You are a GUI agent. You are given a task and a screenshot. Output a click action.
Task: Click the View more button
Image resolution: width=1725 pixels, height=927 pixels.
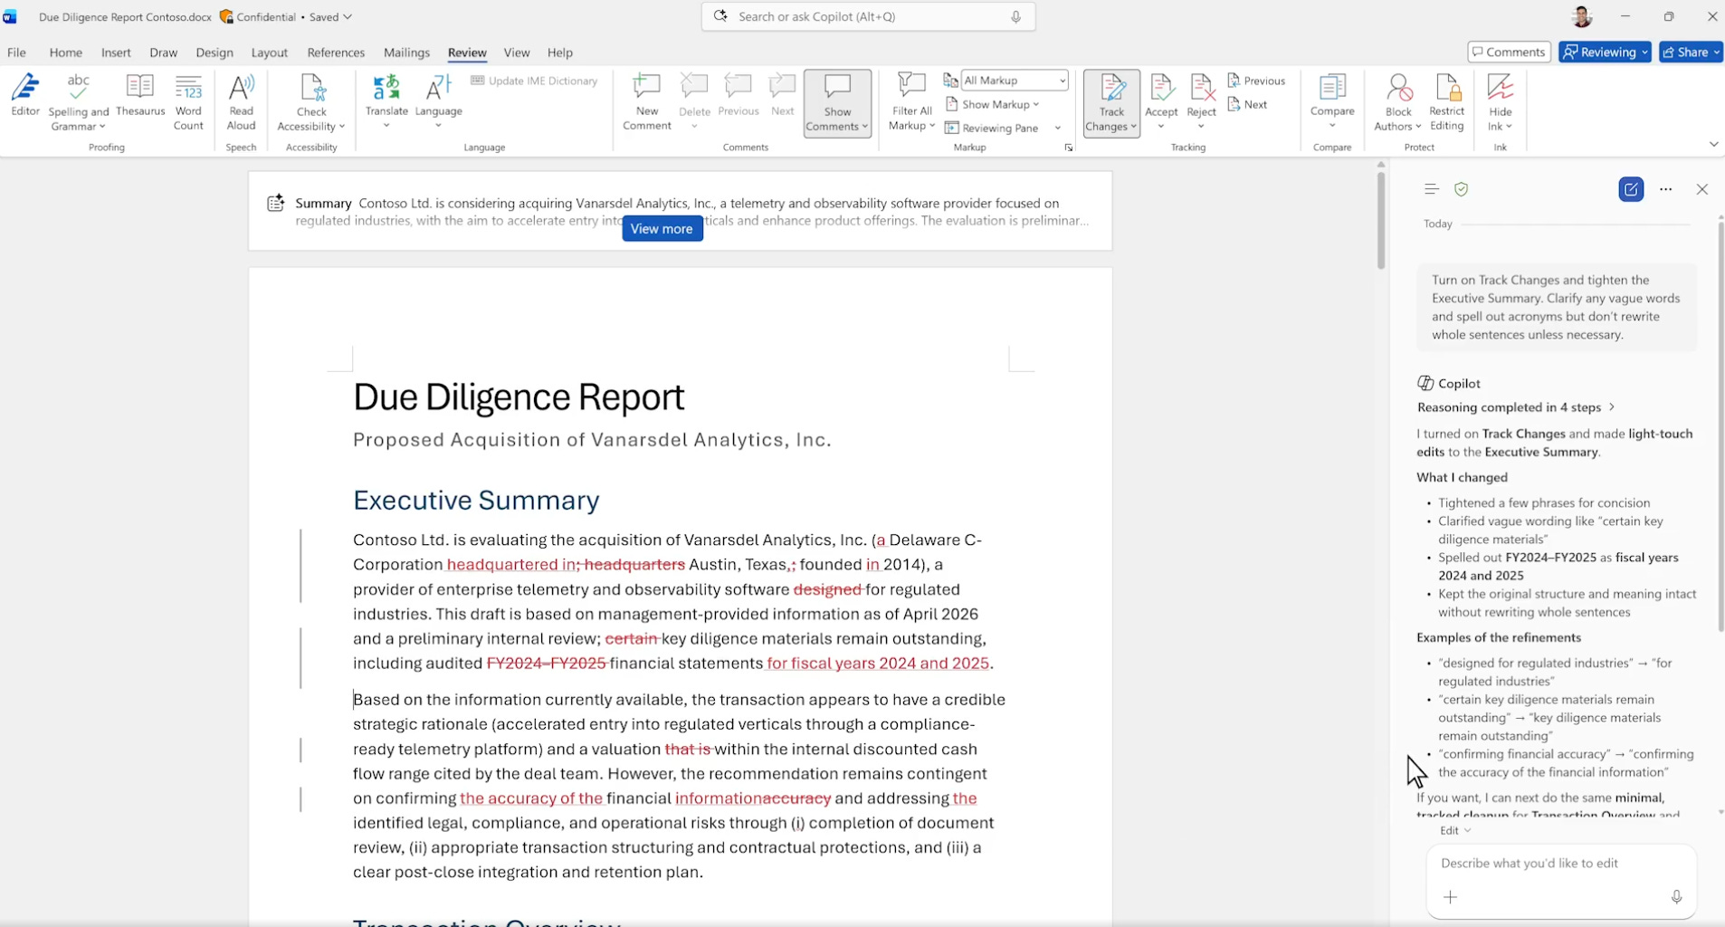pos(662,229)
